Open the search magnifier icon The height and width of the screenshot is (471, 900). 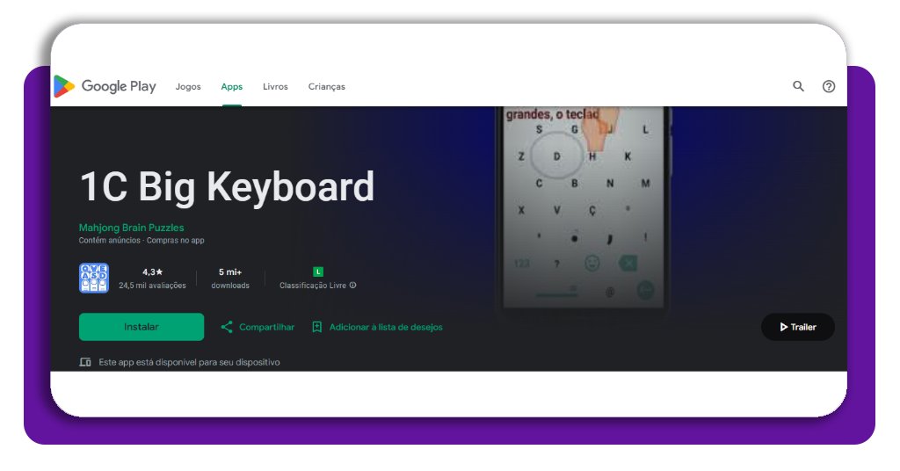coord(798,86)
